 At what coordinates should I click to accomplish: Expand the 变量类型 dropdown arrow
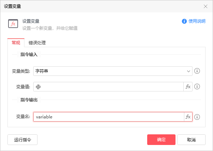pos(189,71)
